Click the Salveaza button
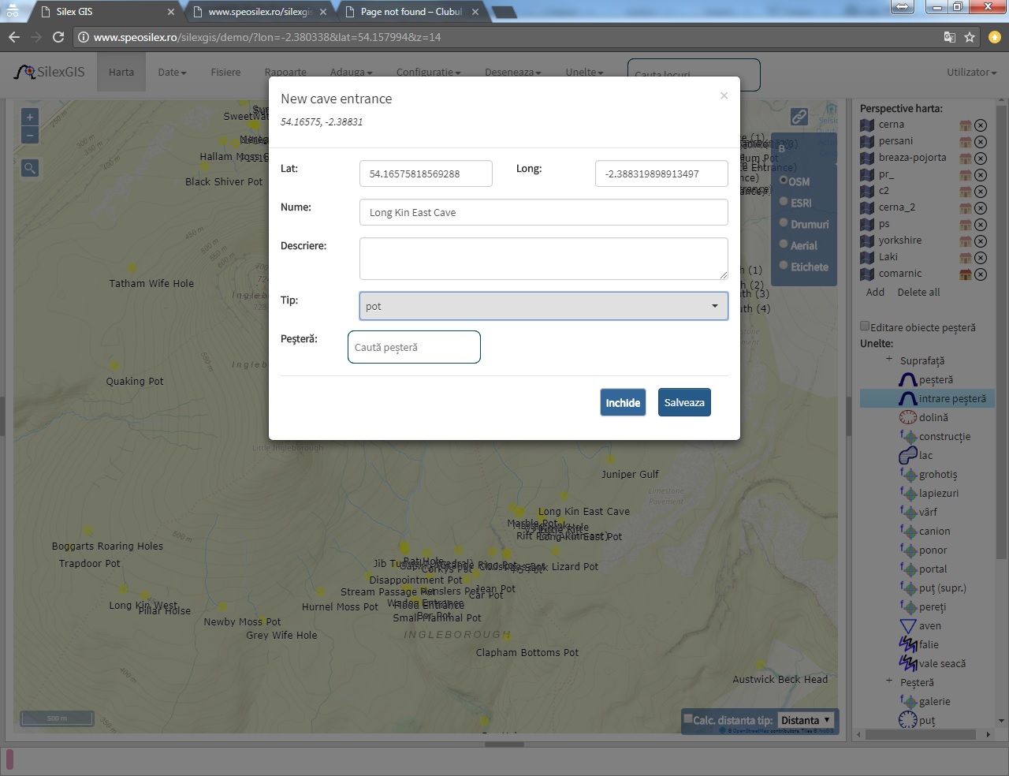The height and width of the screenshot is (776, 1009). point(684,402)
